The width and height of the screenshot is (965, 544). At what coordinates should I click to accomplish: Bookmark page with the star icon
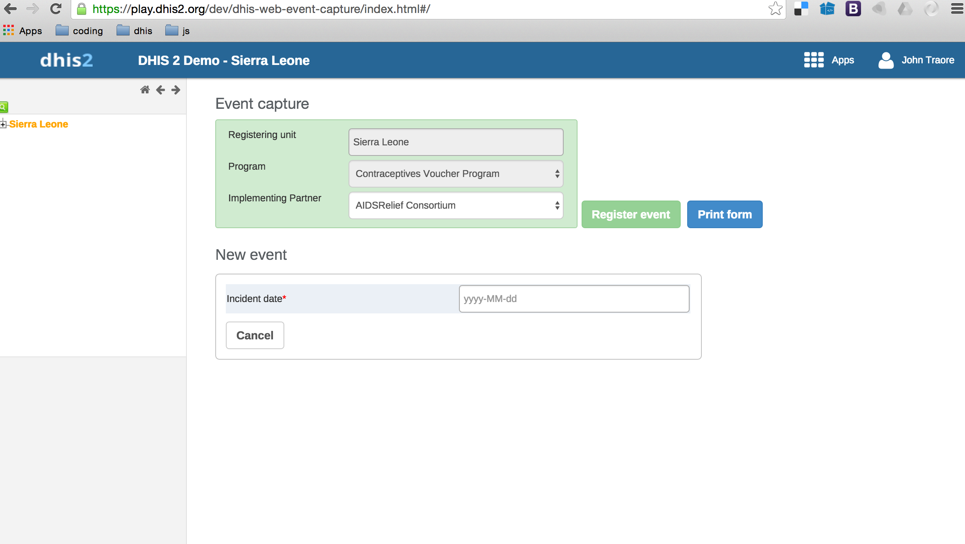tap(775, 9)
